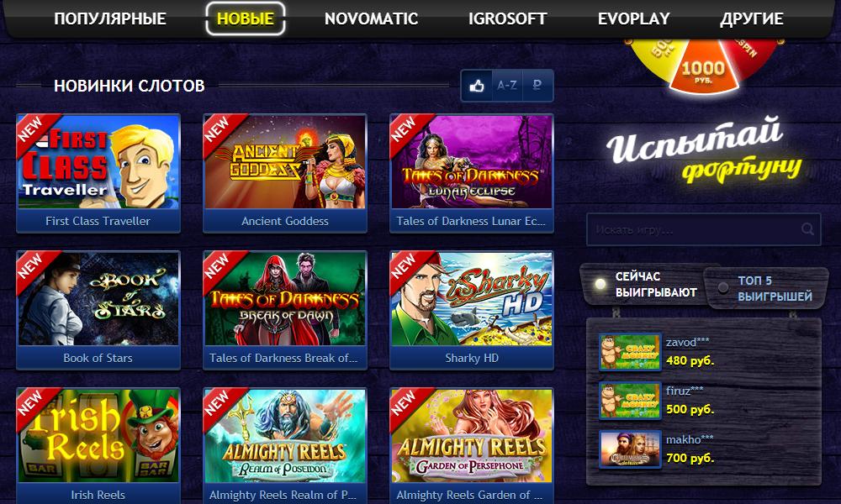Open the Crazy Monkey icon next to zavod***

[630, 352]
